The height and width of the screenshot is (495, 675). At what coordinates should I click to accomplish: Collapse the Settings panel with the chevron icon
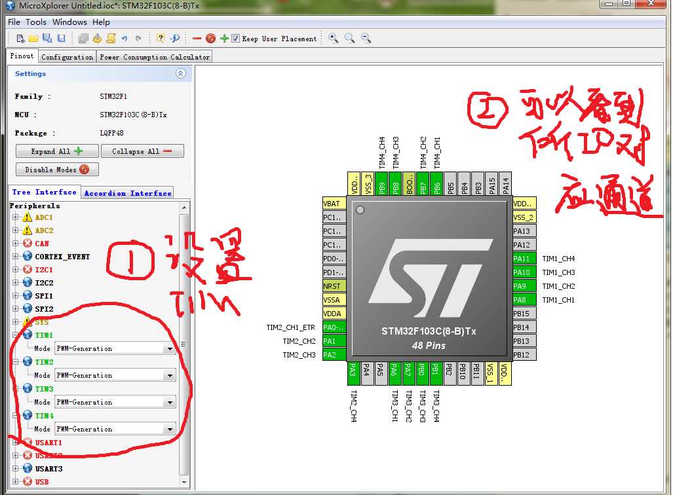[181, 73]
